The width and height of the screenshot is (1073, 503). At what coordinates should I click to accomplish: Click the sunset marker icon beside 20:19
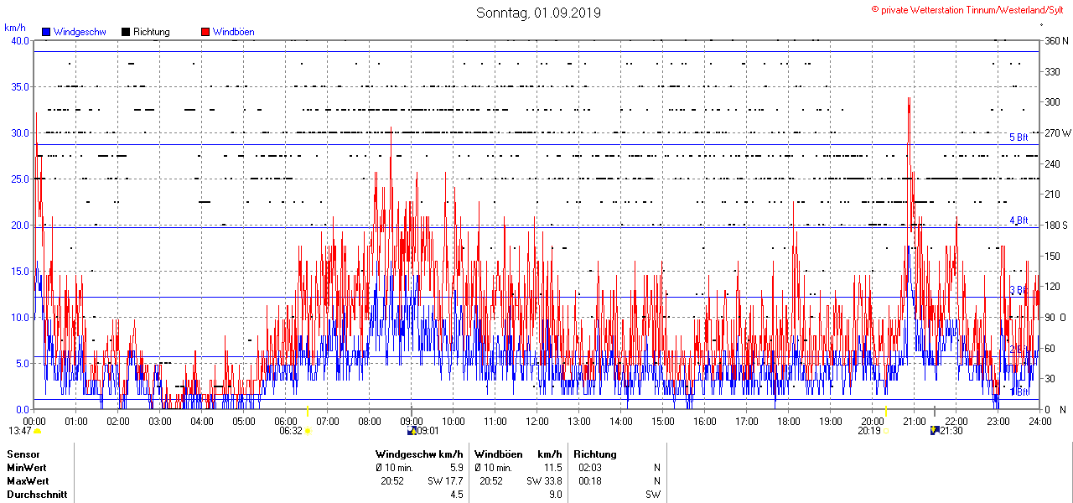886,431
